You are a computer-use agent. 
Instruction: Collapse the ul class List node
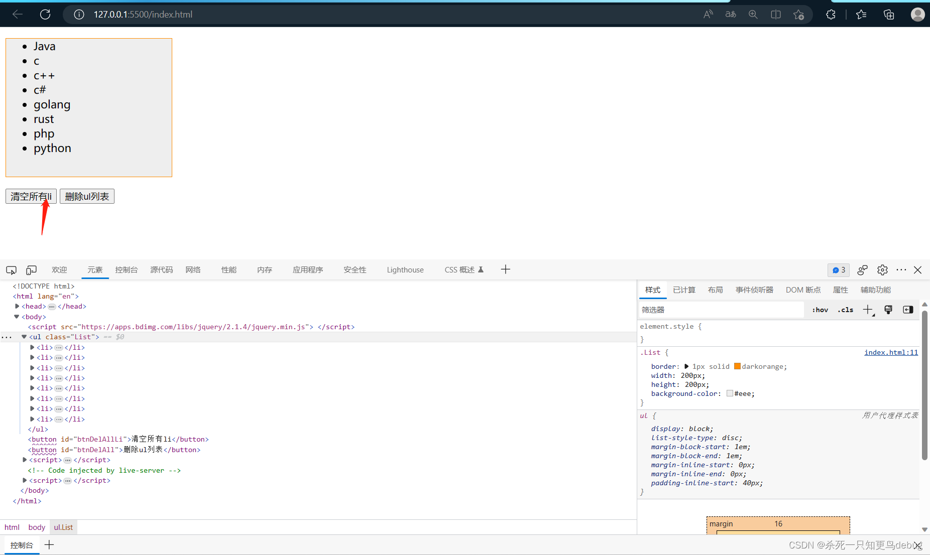tap(24, 337)
